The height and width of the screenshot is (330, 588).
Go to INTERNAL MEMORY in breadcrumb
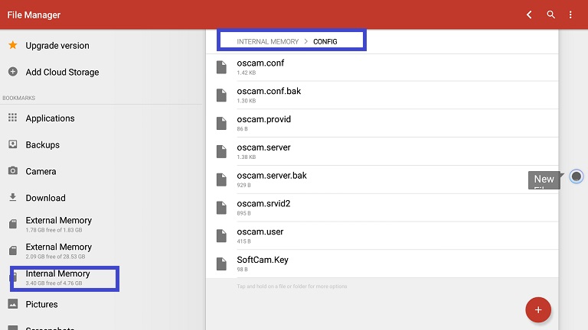[267, 41]
